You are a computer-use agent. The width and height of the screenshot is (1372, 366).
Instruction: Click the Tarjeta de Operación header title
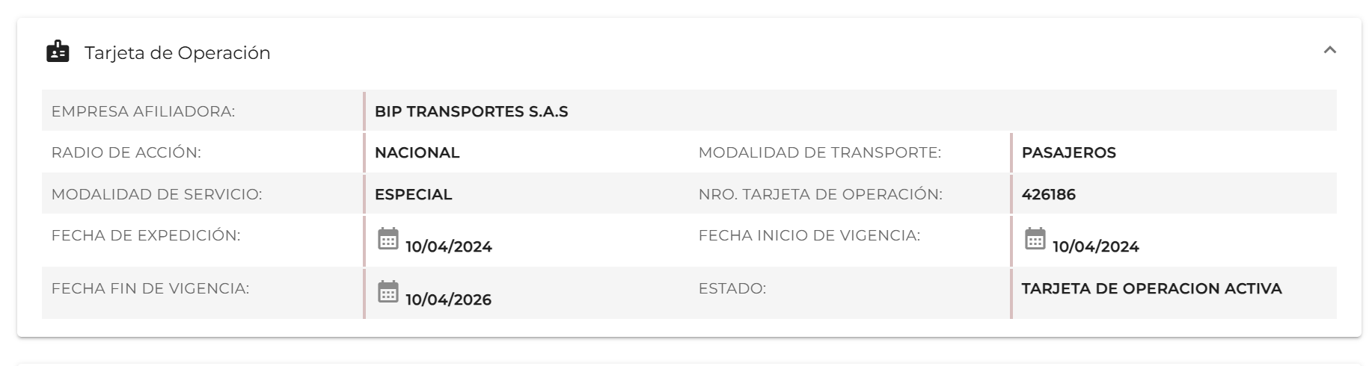pyautogui.click(x=177, y=53)
